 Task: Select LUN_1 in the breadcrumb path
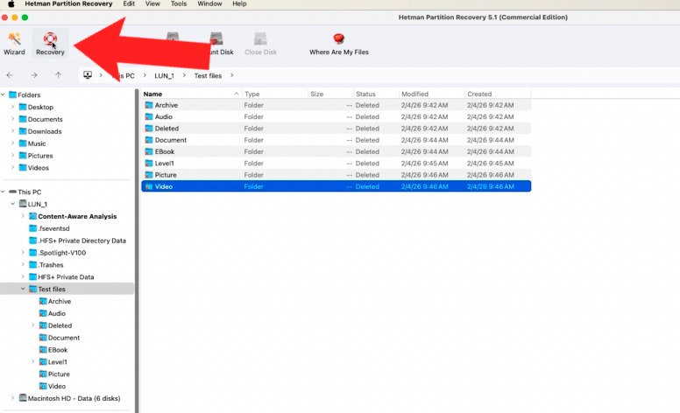pyautogui.click(x=164, y=76)
